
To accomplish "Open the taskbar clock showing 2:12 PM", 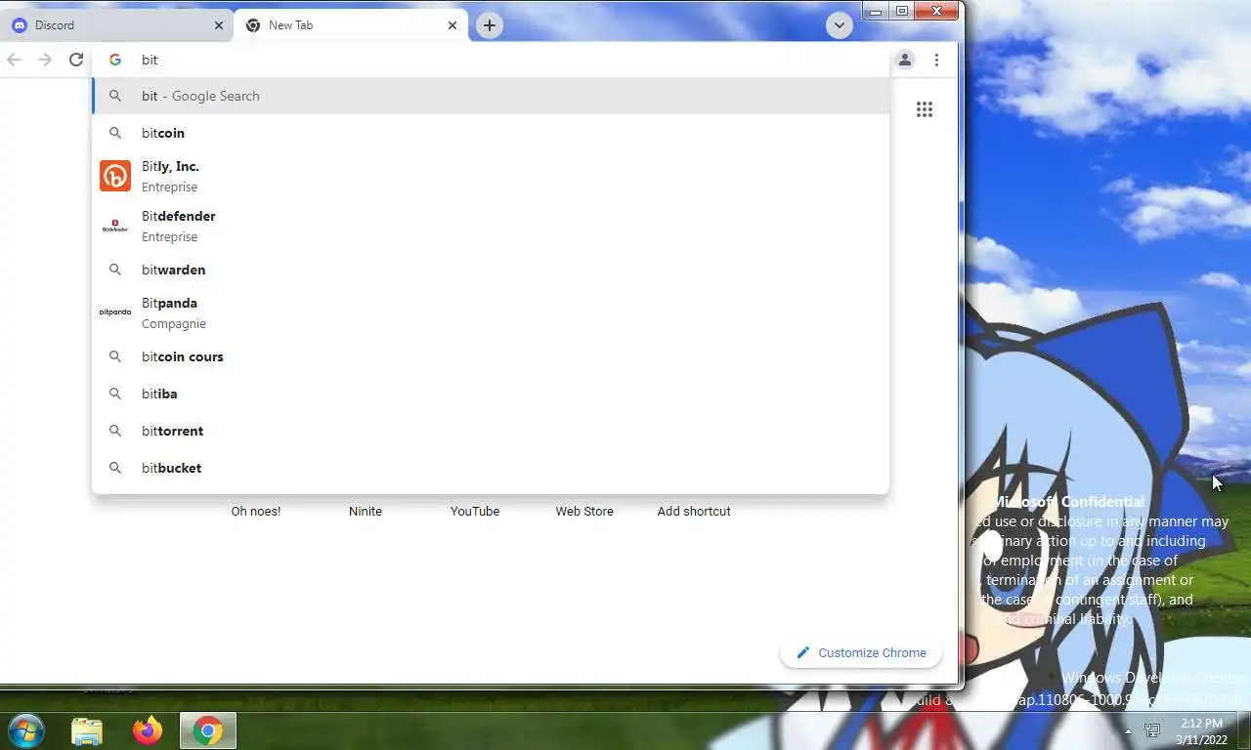I will point(1202,731).
